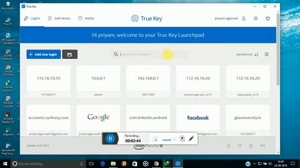Viewport: 300px width, 168px height.
Task: Click the orange P taskbar icon
Action: click(124, 164)
